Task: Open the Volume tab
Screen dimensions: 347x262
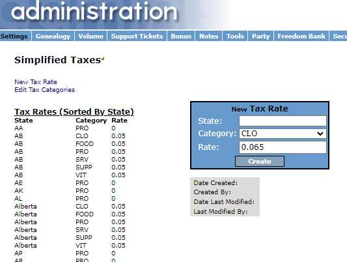Action: pyautogui.click(x=90, y=36)
